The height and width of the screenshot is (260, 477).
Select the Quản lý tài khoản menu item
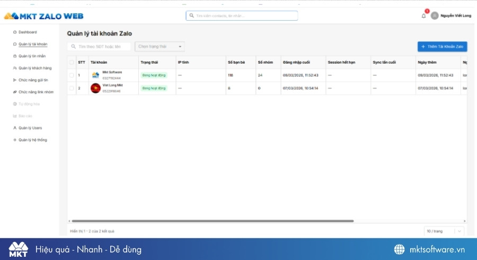[33, 44]
